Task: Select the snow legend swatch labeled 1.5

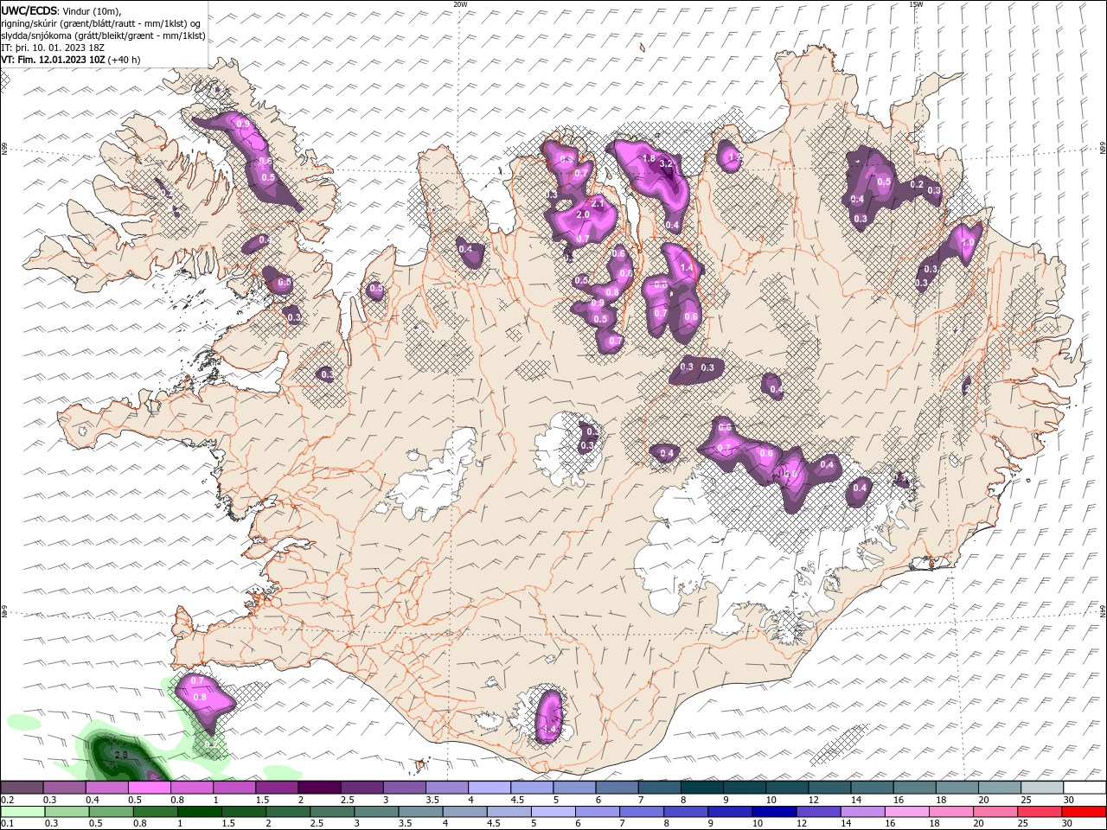Action: [276, 788]
